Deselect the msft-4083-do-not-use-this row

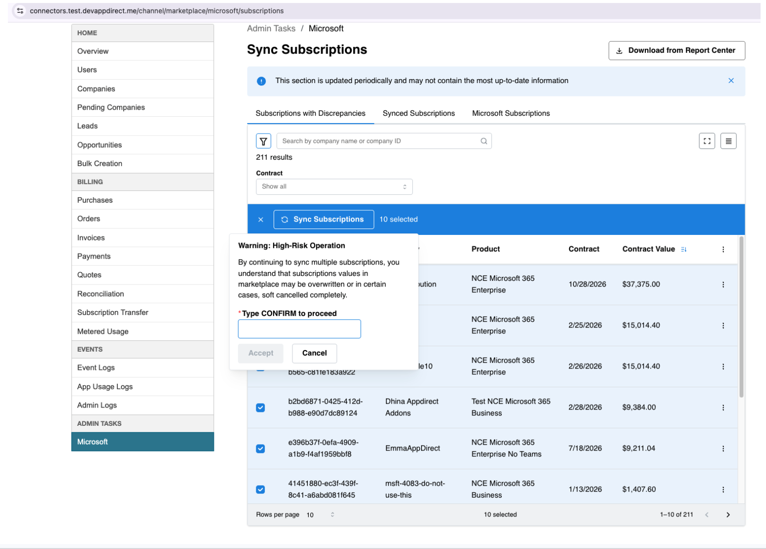(260, 490)
